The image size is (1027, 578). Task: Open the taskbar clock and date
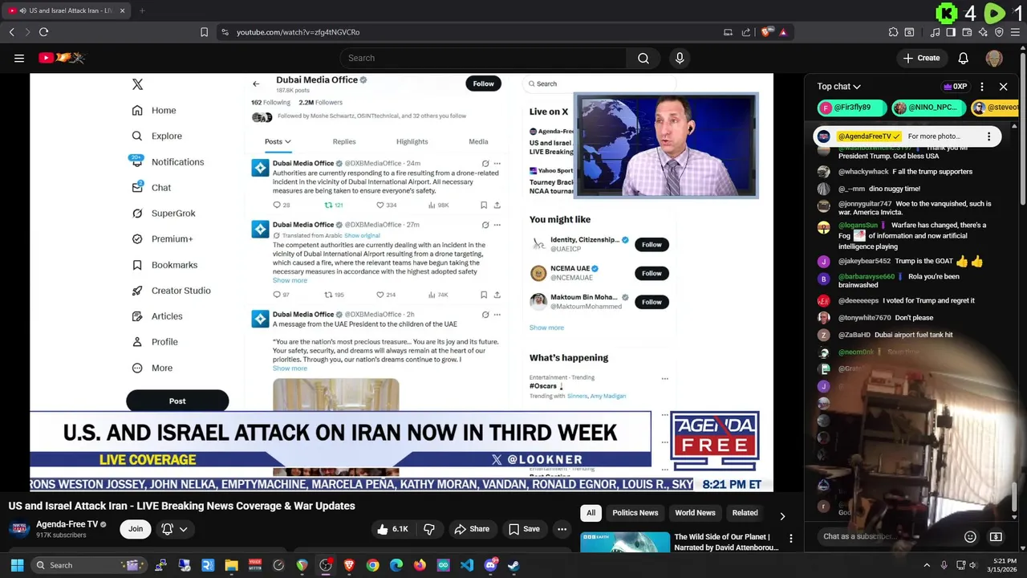tap(1005, 565)
